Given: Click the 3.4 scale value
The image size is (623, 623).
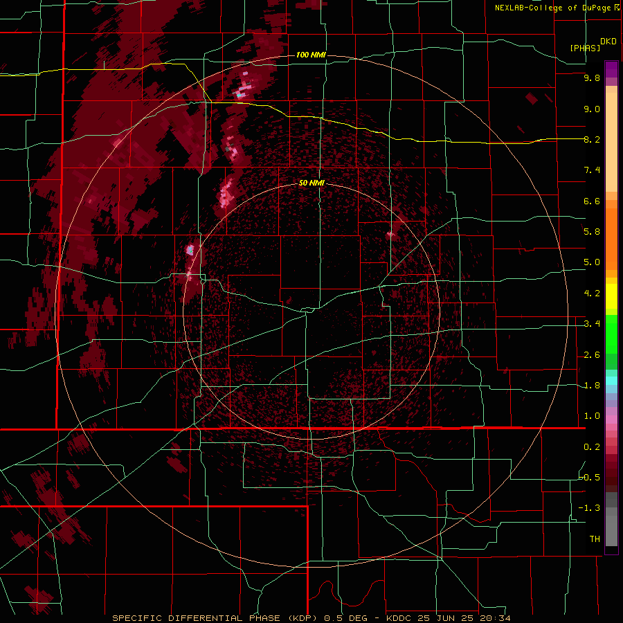Looking at the screenshot, I should 592,324.
